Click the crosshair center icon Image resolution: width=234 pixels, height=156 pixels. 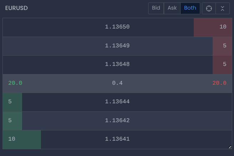click(x=209, y=8)
